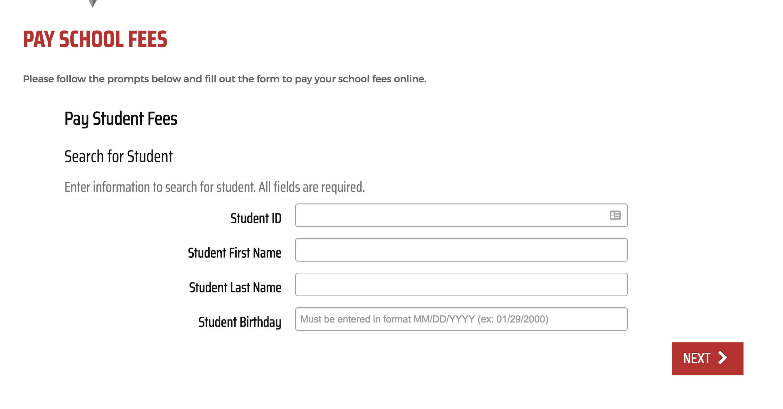Click the Student First Name label

tap(235, 253)
